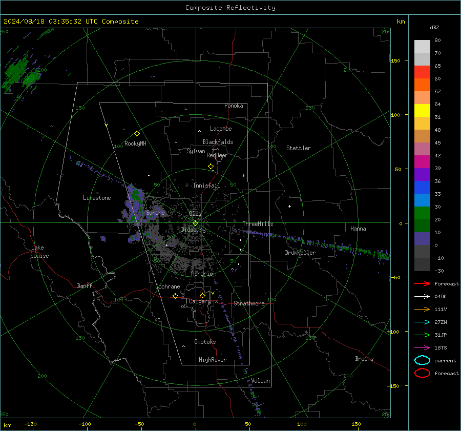461x431 pixels.
Task: Click the dark orange 57-60 dBZ swatch
Action: click(x=422, y=85)
